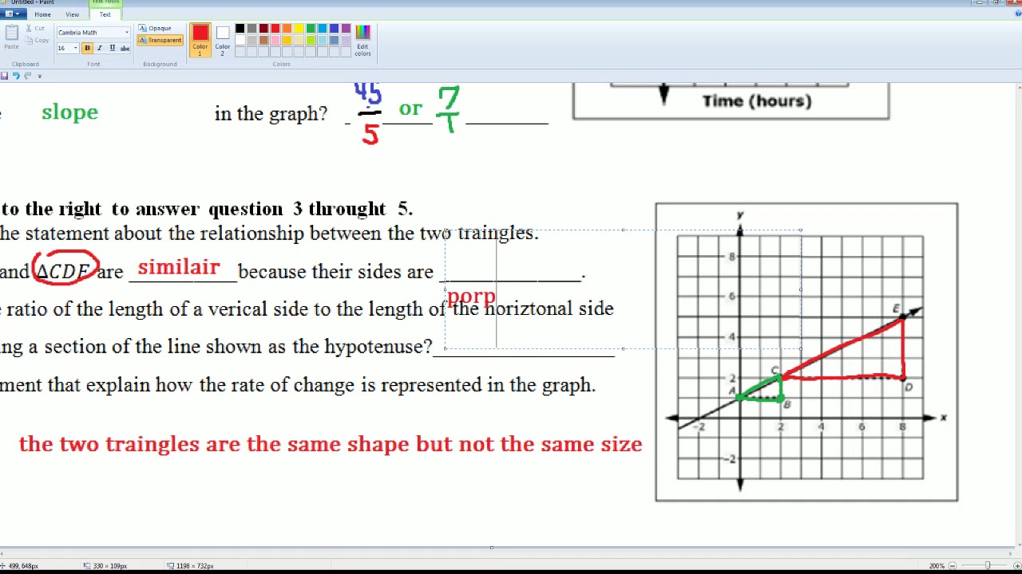Viewport: 1022px width, 574px height.
Task: Click the Redo arrow icon
Action: pos(28,76)
